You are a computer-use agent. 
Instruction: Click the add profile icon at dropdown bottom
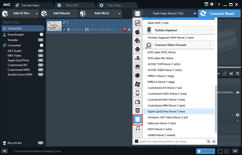pos(208,141)
